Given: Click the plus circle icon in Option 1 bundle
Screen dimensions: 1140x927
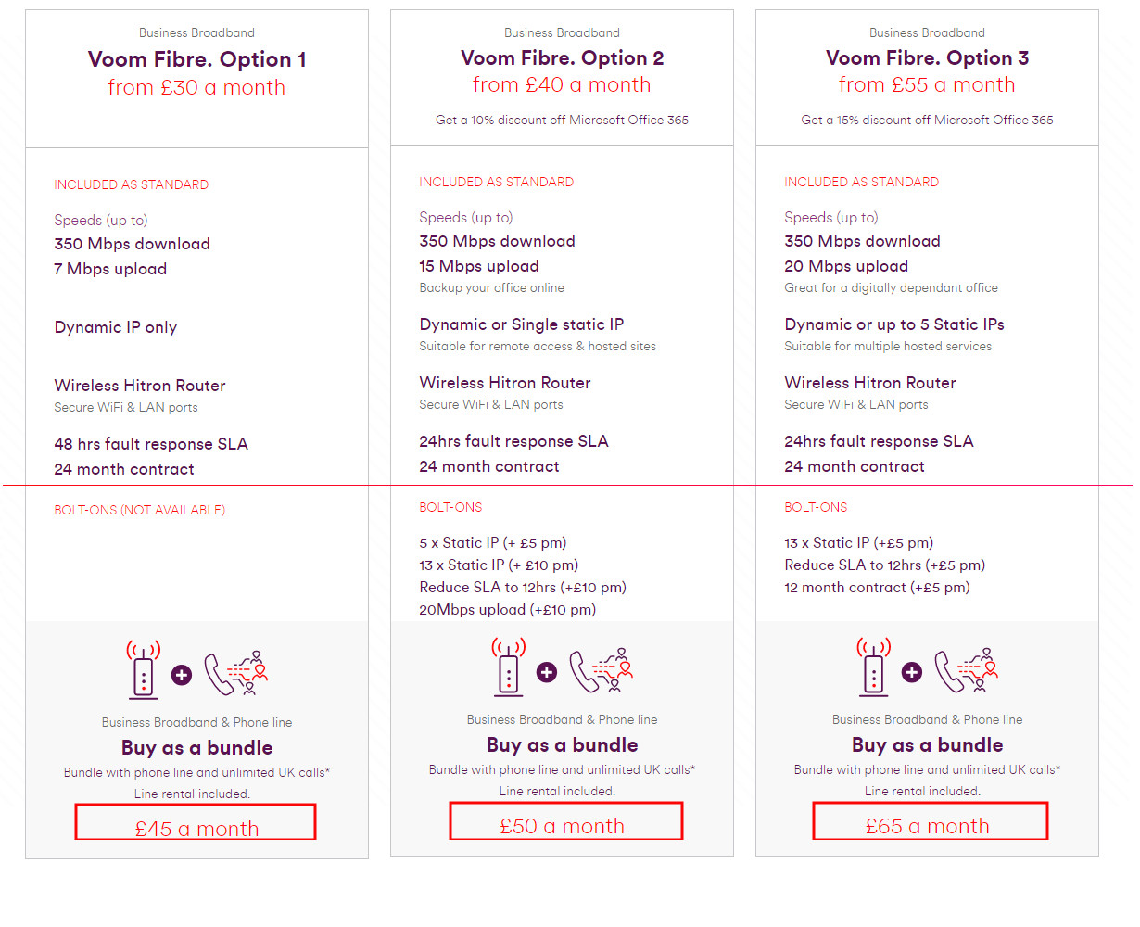Looking at the screenshot, I should tap(182, 675).
